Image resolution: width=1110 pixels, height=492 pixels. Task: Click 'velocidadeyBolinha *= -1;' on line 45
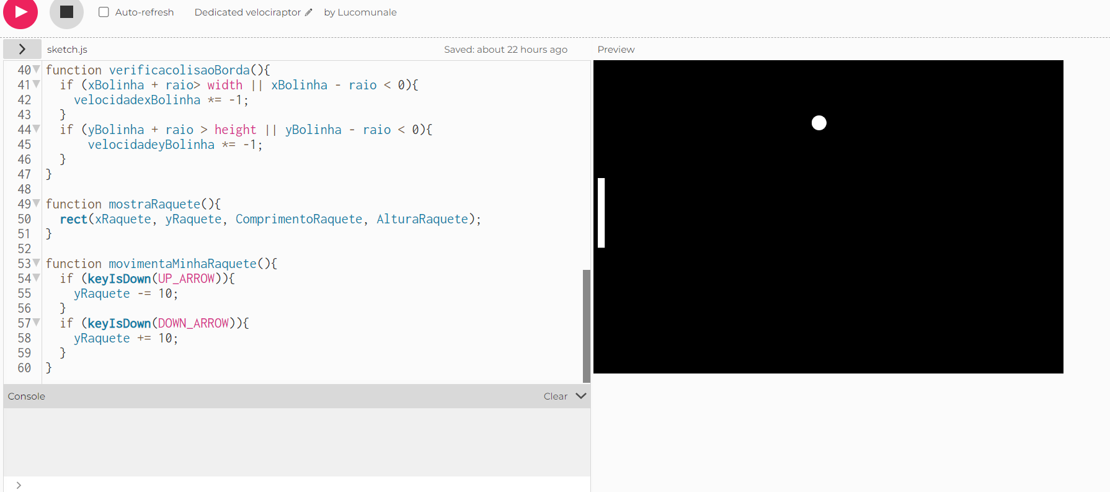(x=175, y=145)
